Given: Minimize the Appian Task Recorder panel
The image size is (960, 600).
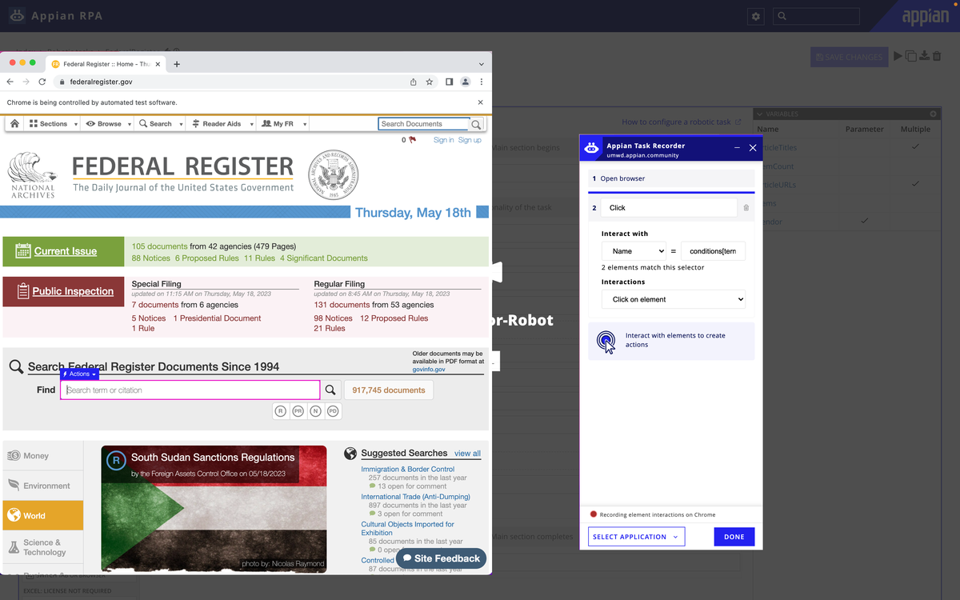Looking at the screenshot, I should coord(737,148).
